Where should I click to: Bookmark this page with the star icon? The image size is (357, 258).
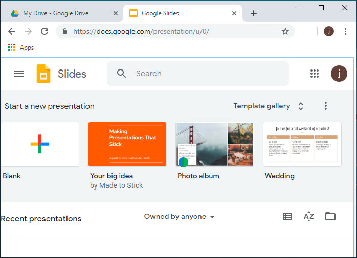coord(285,31)
